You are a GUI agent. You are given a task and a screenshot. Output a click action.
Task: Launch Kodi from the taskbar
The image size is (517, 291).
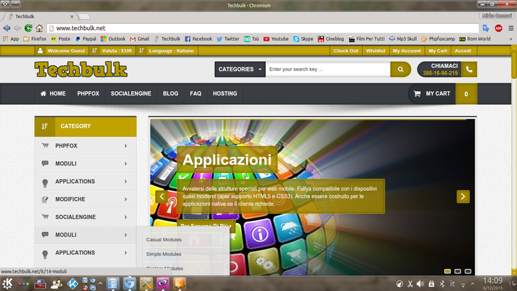(x=73, y=284)
